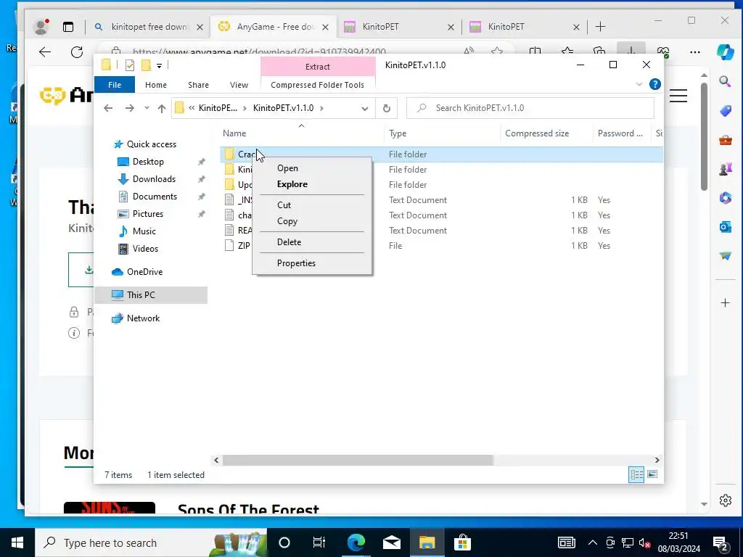Open Documents in navigation pane

tap(155, 197)
